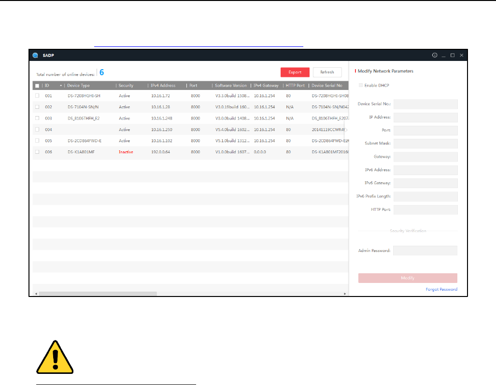Click the ID column sort arrow

click(x=61, y=86)
